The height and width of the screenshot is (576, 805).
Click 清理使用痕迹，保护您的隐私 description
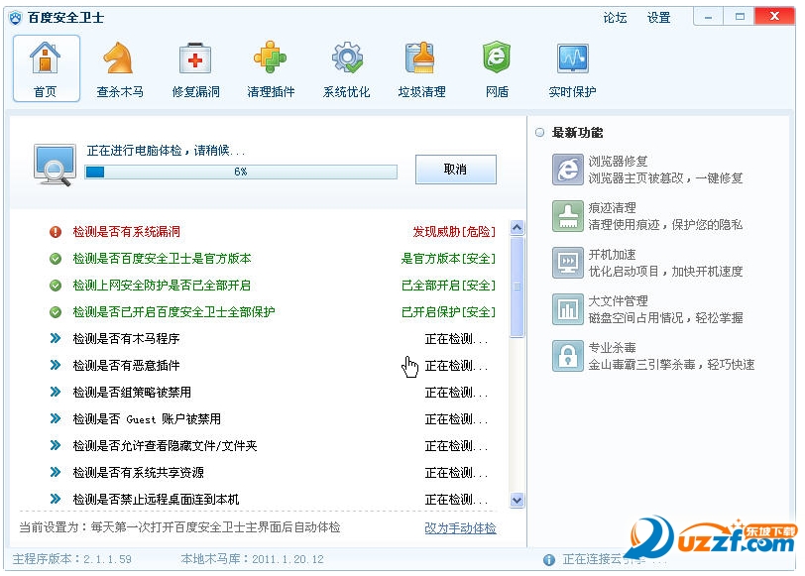tap(665, 225)
